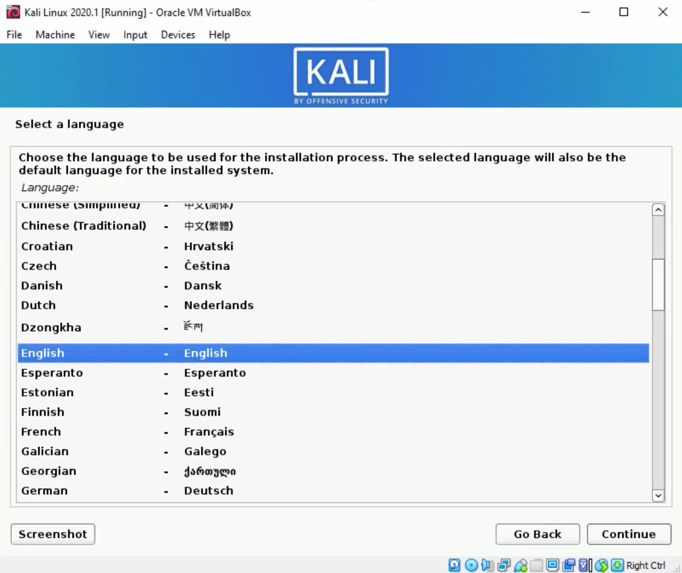Screen dimensions: 682x573
Task: Choose Czech from the language list
Action: [333, 266]
